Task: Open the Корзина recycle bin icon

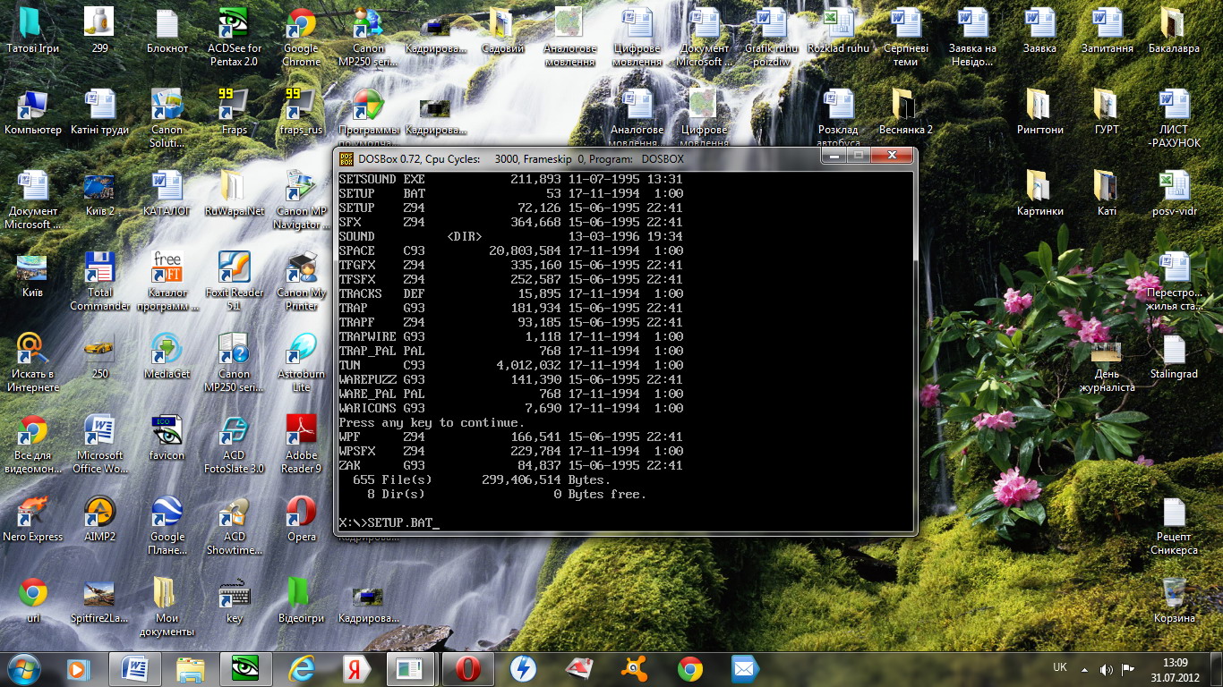Action: coord(1174,593)
